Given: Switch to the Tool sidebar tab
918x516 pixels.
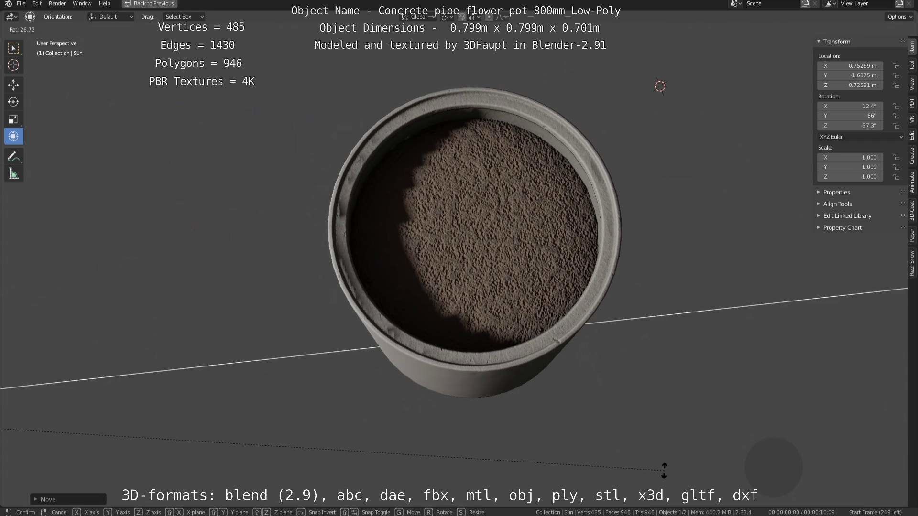Looking at the screenshot, I should click(x=912, y=65).
